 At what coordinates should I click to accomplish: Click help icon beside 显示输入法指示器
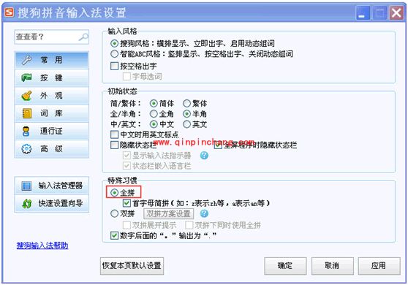pyautogui.click(x=204, y=155)
